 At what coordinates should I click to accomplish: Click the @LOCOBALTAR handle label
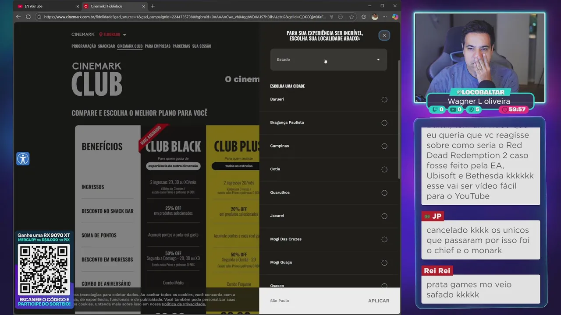click(480, 92)
